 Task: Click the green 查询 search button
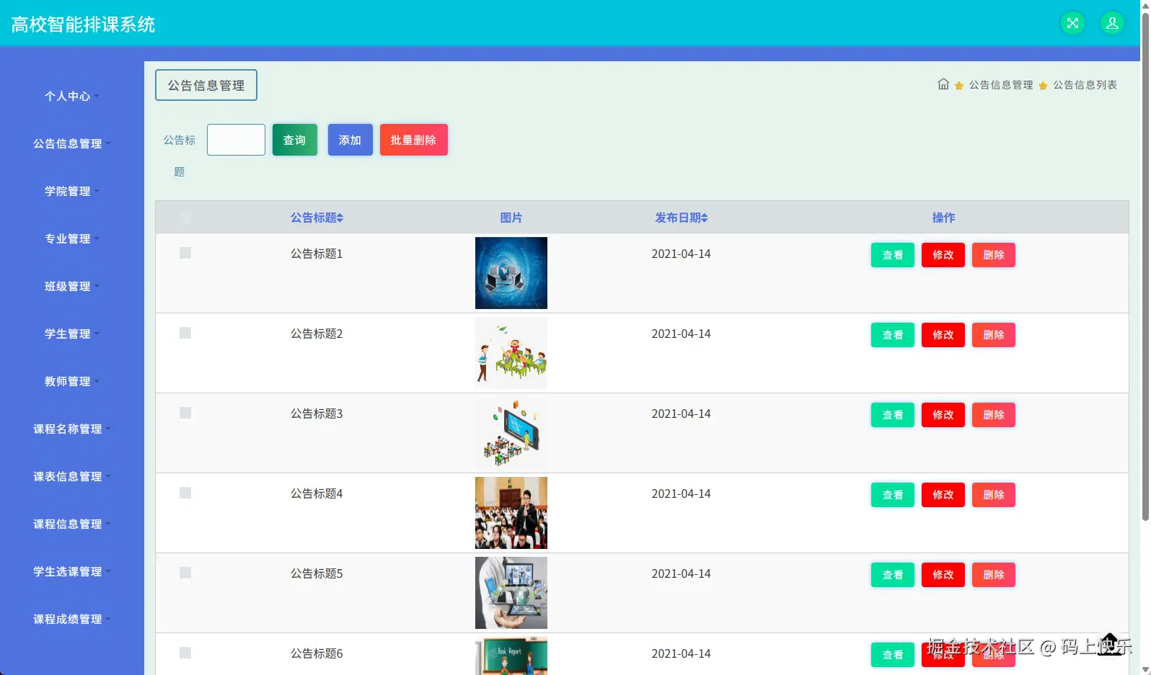coord(294,140)
